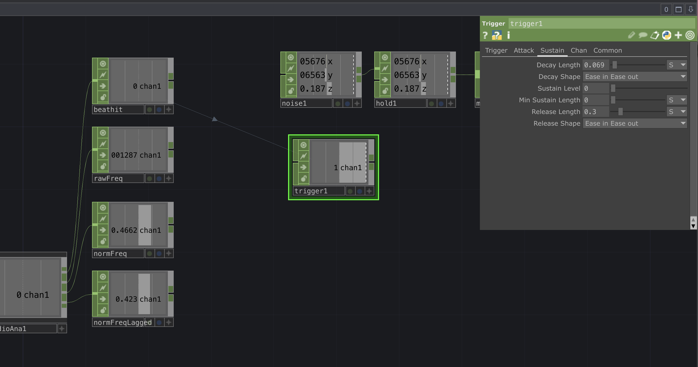This screenshot has height=367, width=698.
Task: Toggle viewer active icon on trigger1 node
Action: click(x=304, y=145)
